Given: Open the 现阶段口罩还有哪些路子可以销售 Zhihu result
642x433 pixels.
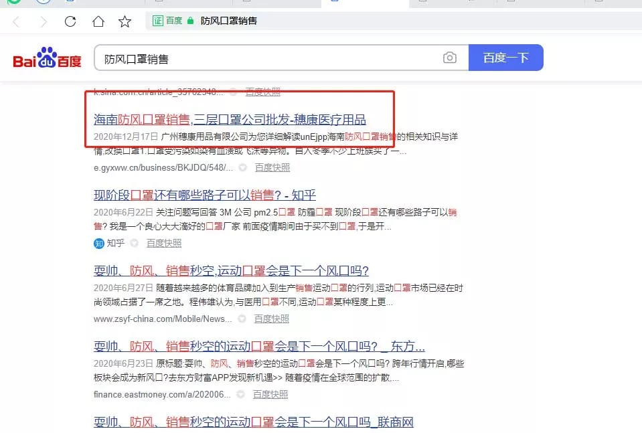Looking at the screenshot, I should [204, 195].
